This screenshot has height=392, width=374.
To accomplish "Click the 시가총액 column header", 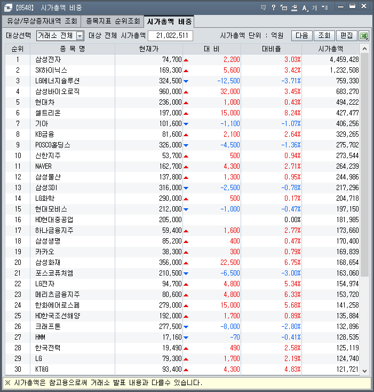I will coord(331,49).
